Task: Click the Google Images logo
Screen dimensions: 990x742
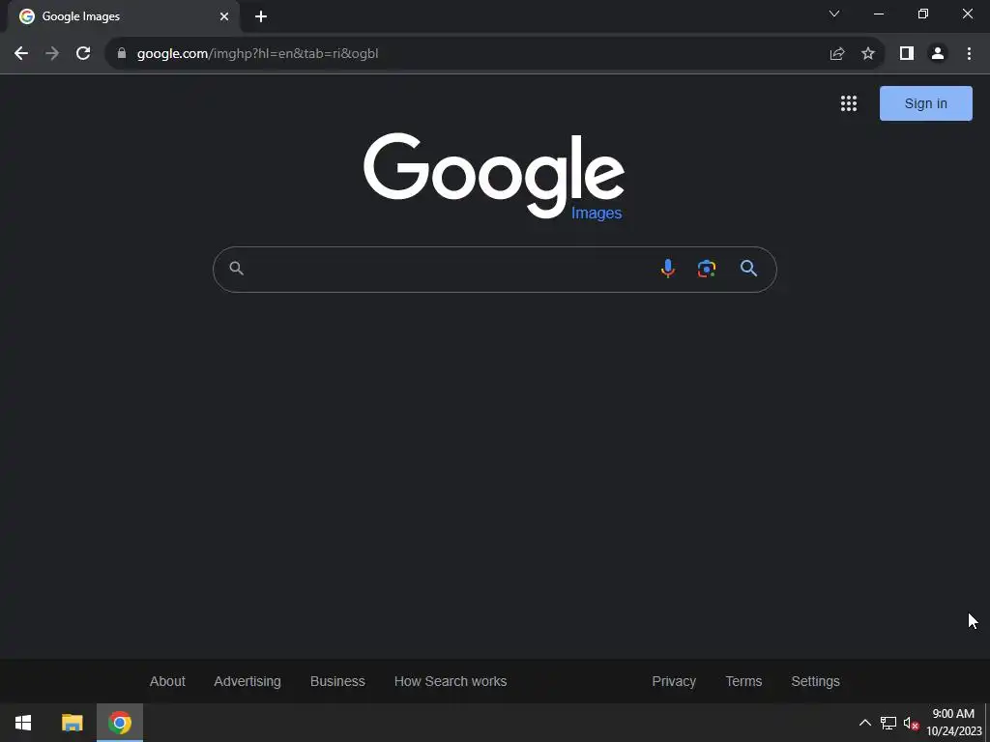Action: click(x=494, y=177)
